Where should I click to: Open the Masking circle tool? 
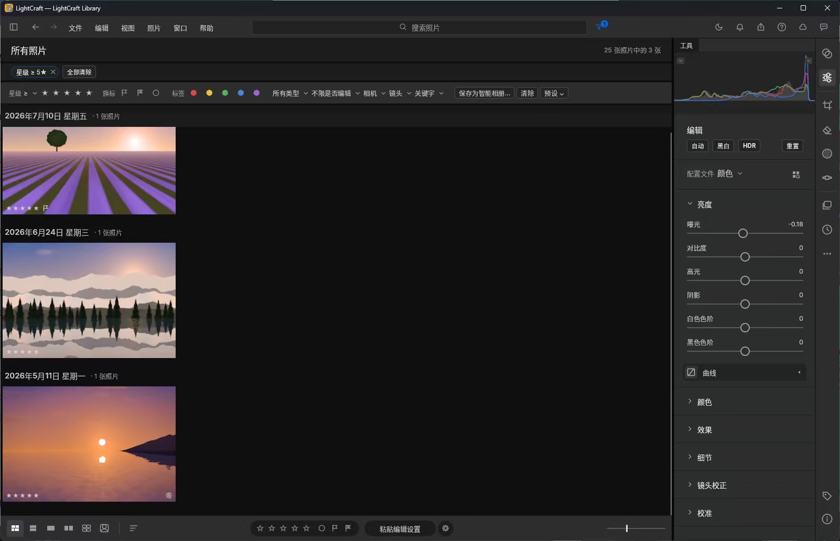coord(827,154)
